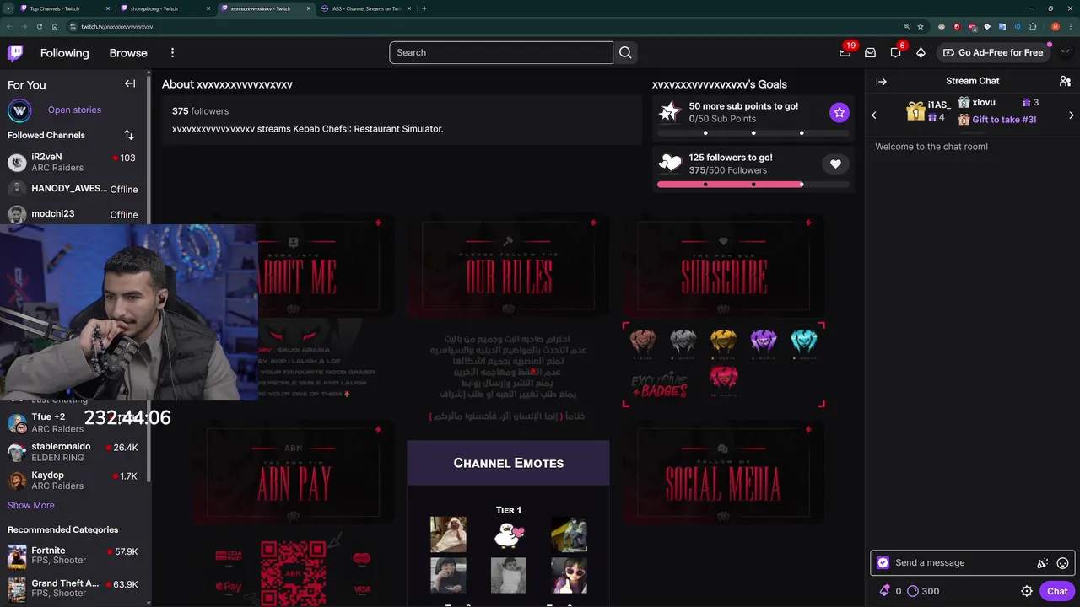Click Show More under channels
This screenshot has height=607, width=1080.
[31, 505]
